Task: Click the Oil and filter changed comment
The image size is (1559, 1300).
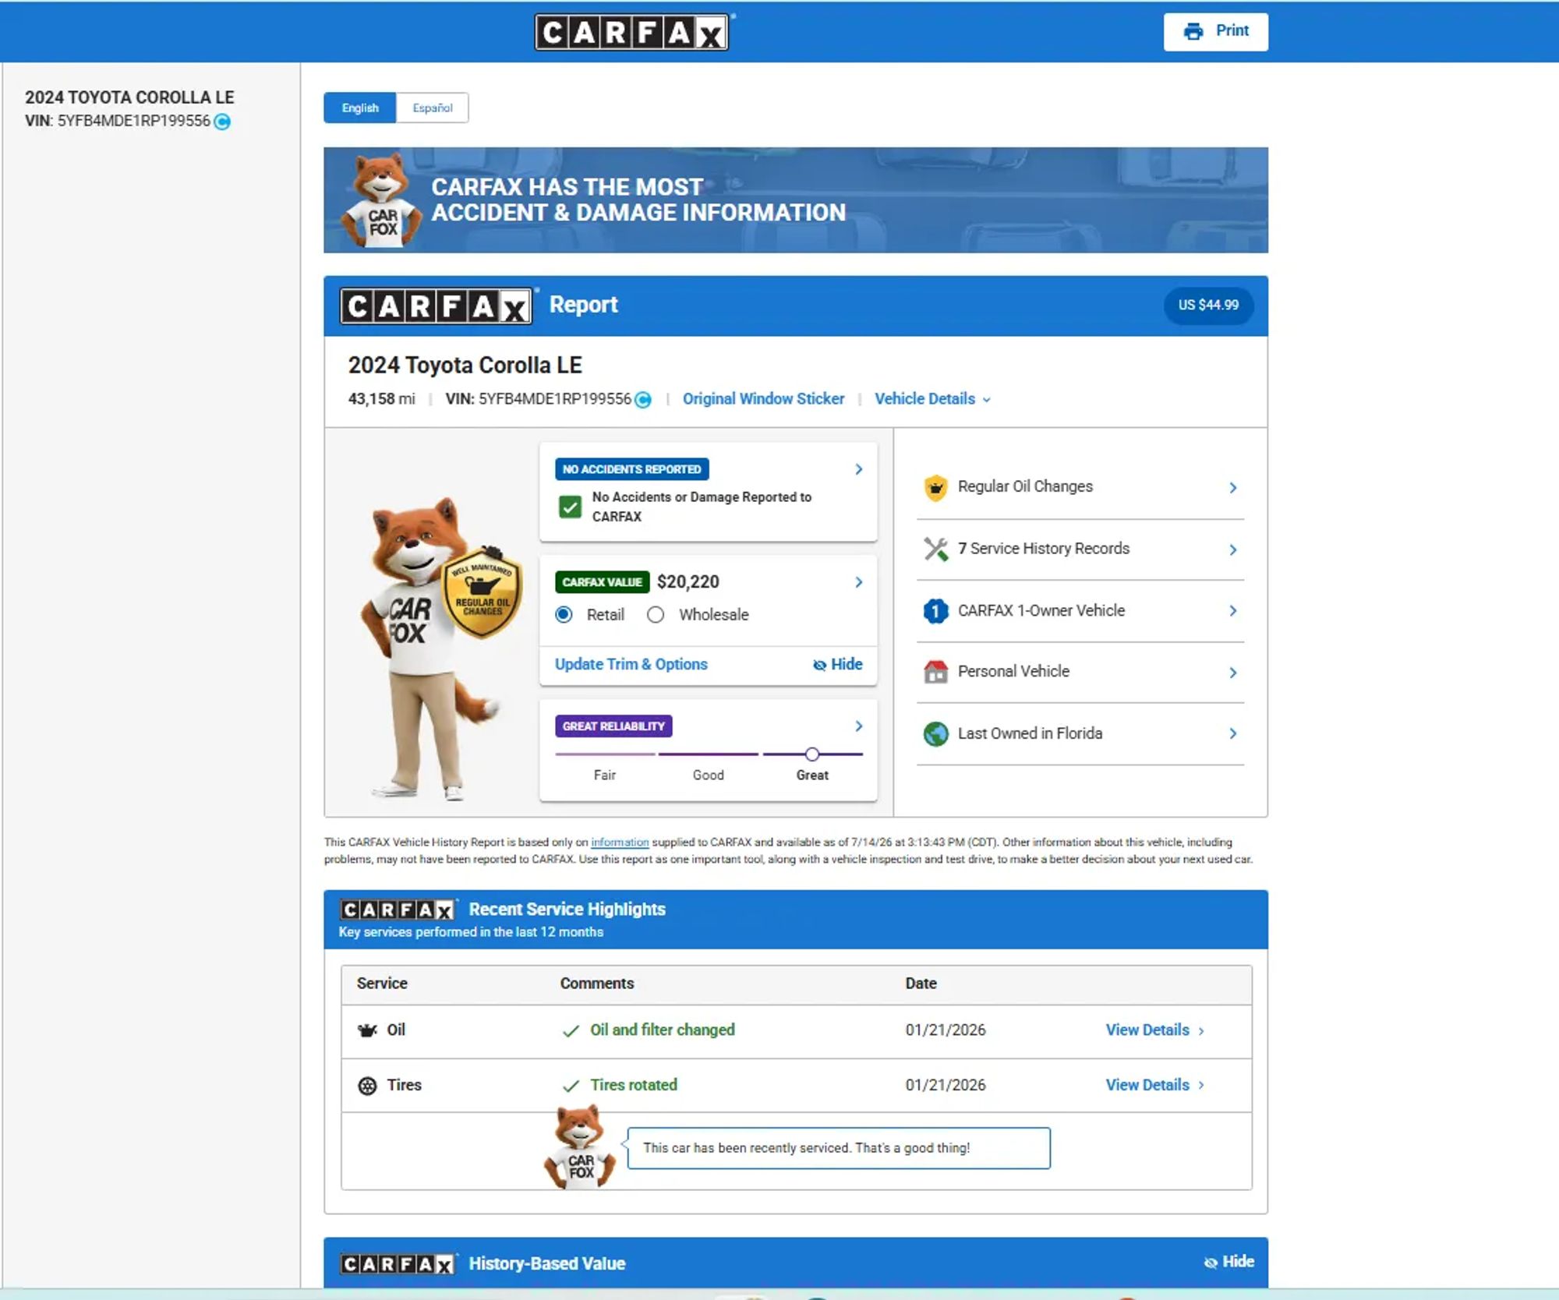Action: pyautogui.click(x=663, y=1030)
